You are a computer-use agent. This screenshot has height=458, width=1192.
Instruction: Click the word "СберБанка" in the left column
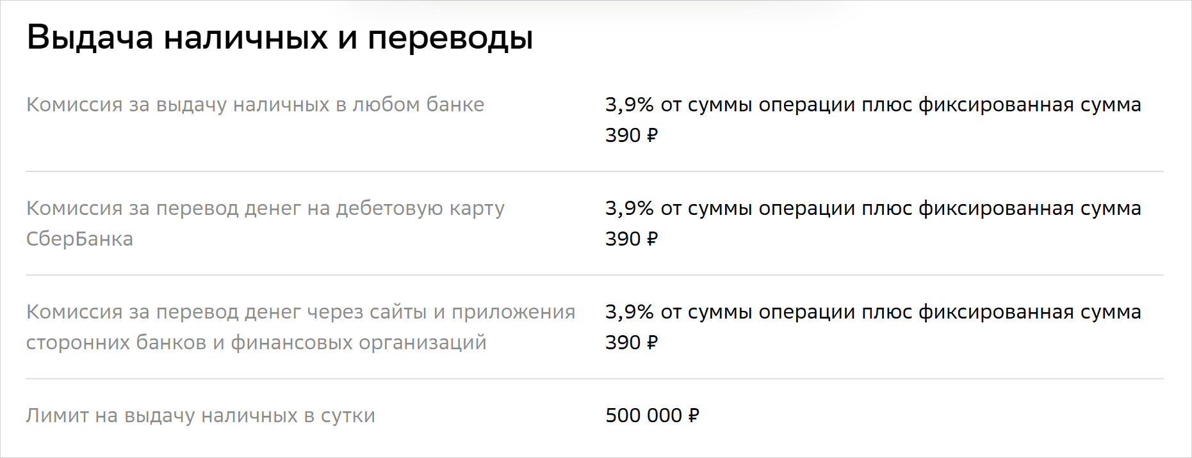tap(79, 239)
